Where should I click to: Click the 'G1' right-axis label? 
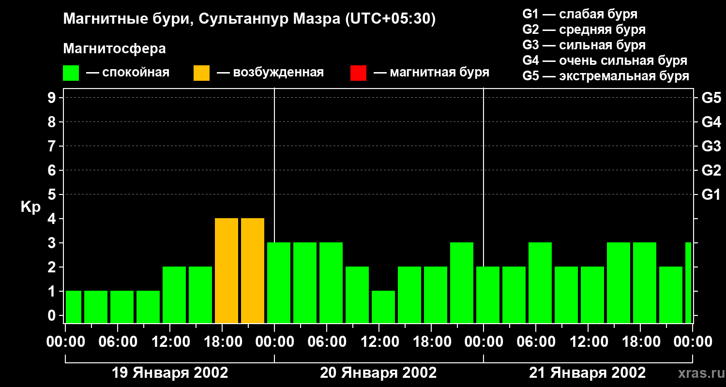(711, 194)
